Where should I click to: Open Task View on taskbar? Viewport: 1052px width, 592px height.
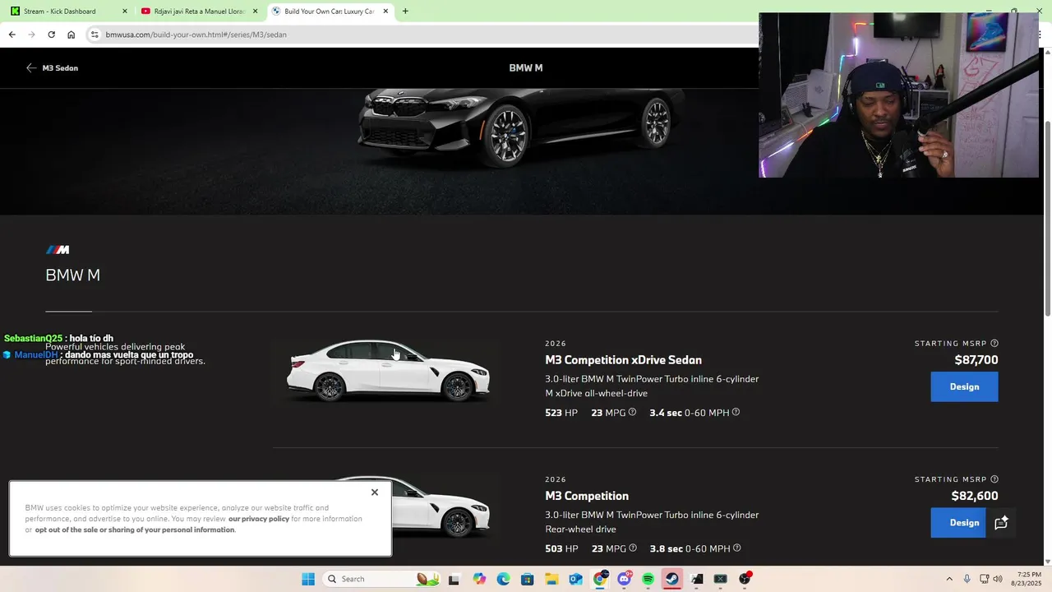454,579
